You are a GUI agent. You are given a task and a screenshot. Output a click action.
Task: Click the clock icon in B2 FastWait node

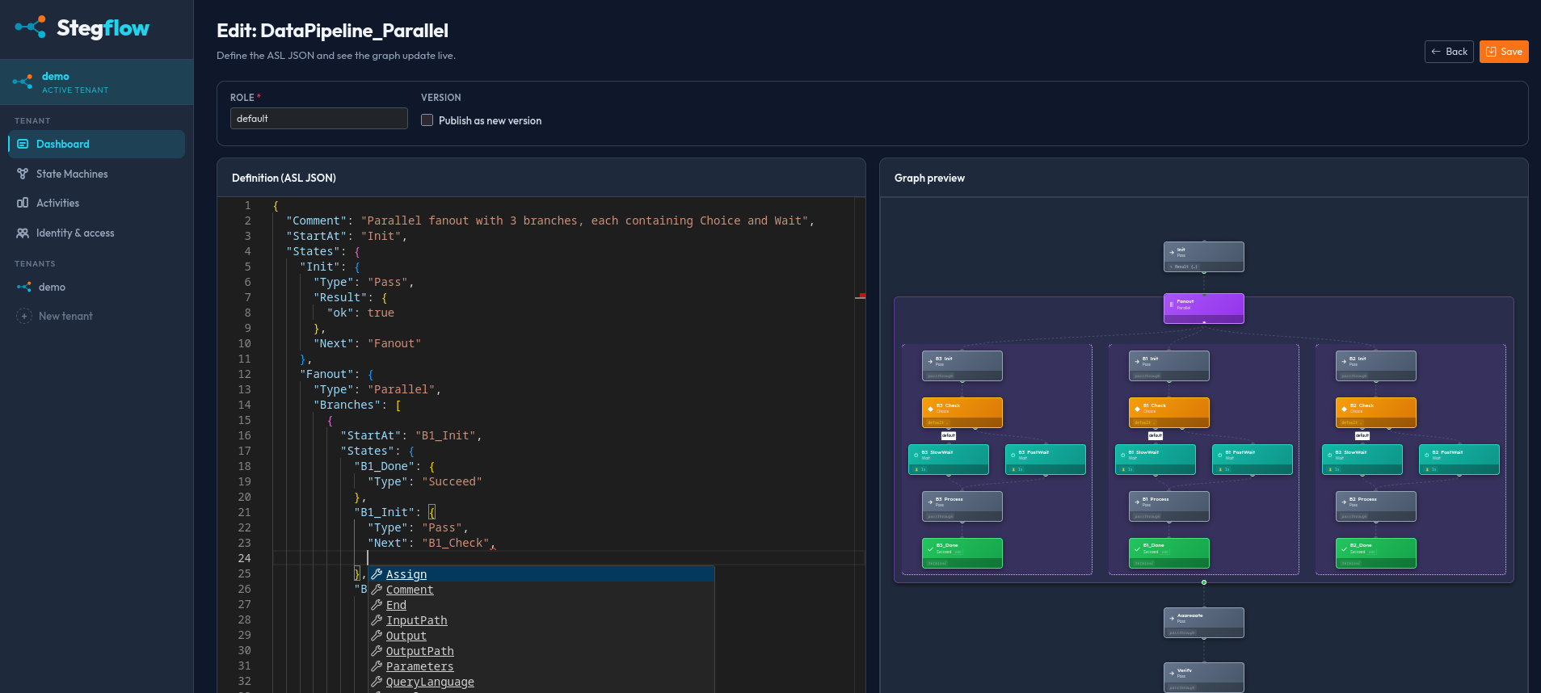(1427, 455)
